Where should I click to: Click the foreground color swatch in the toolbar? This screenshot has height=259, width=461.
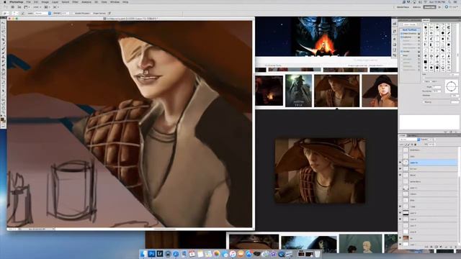pyautogui.click(x=2, y=119)
